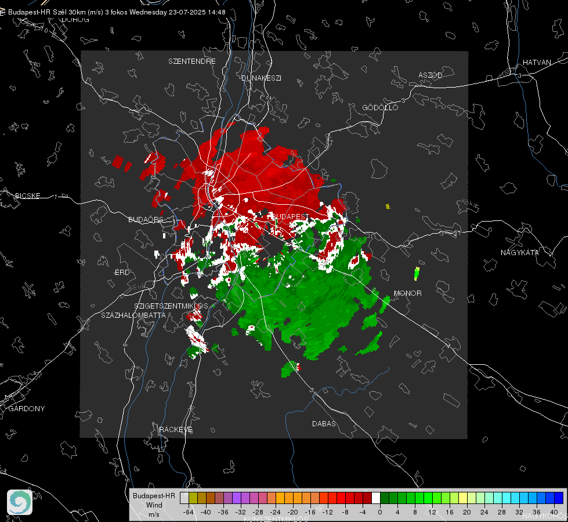Click the BUDAPEST city label
This screenshot has height=522, width=568.
pos(291,216)
